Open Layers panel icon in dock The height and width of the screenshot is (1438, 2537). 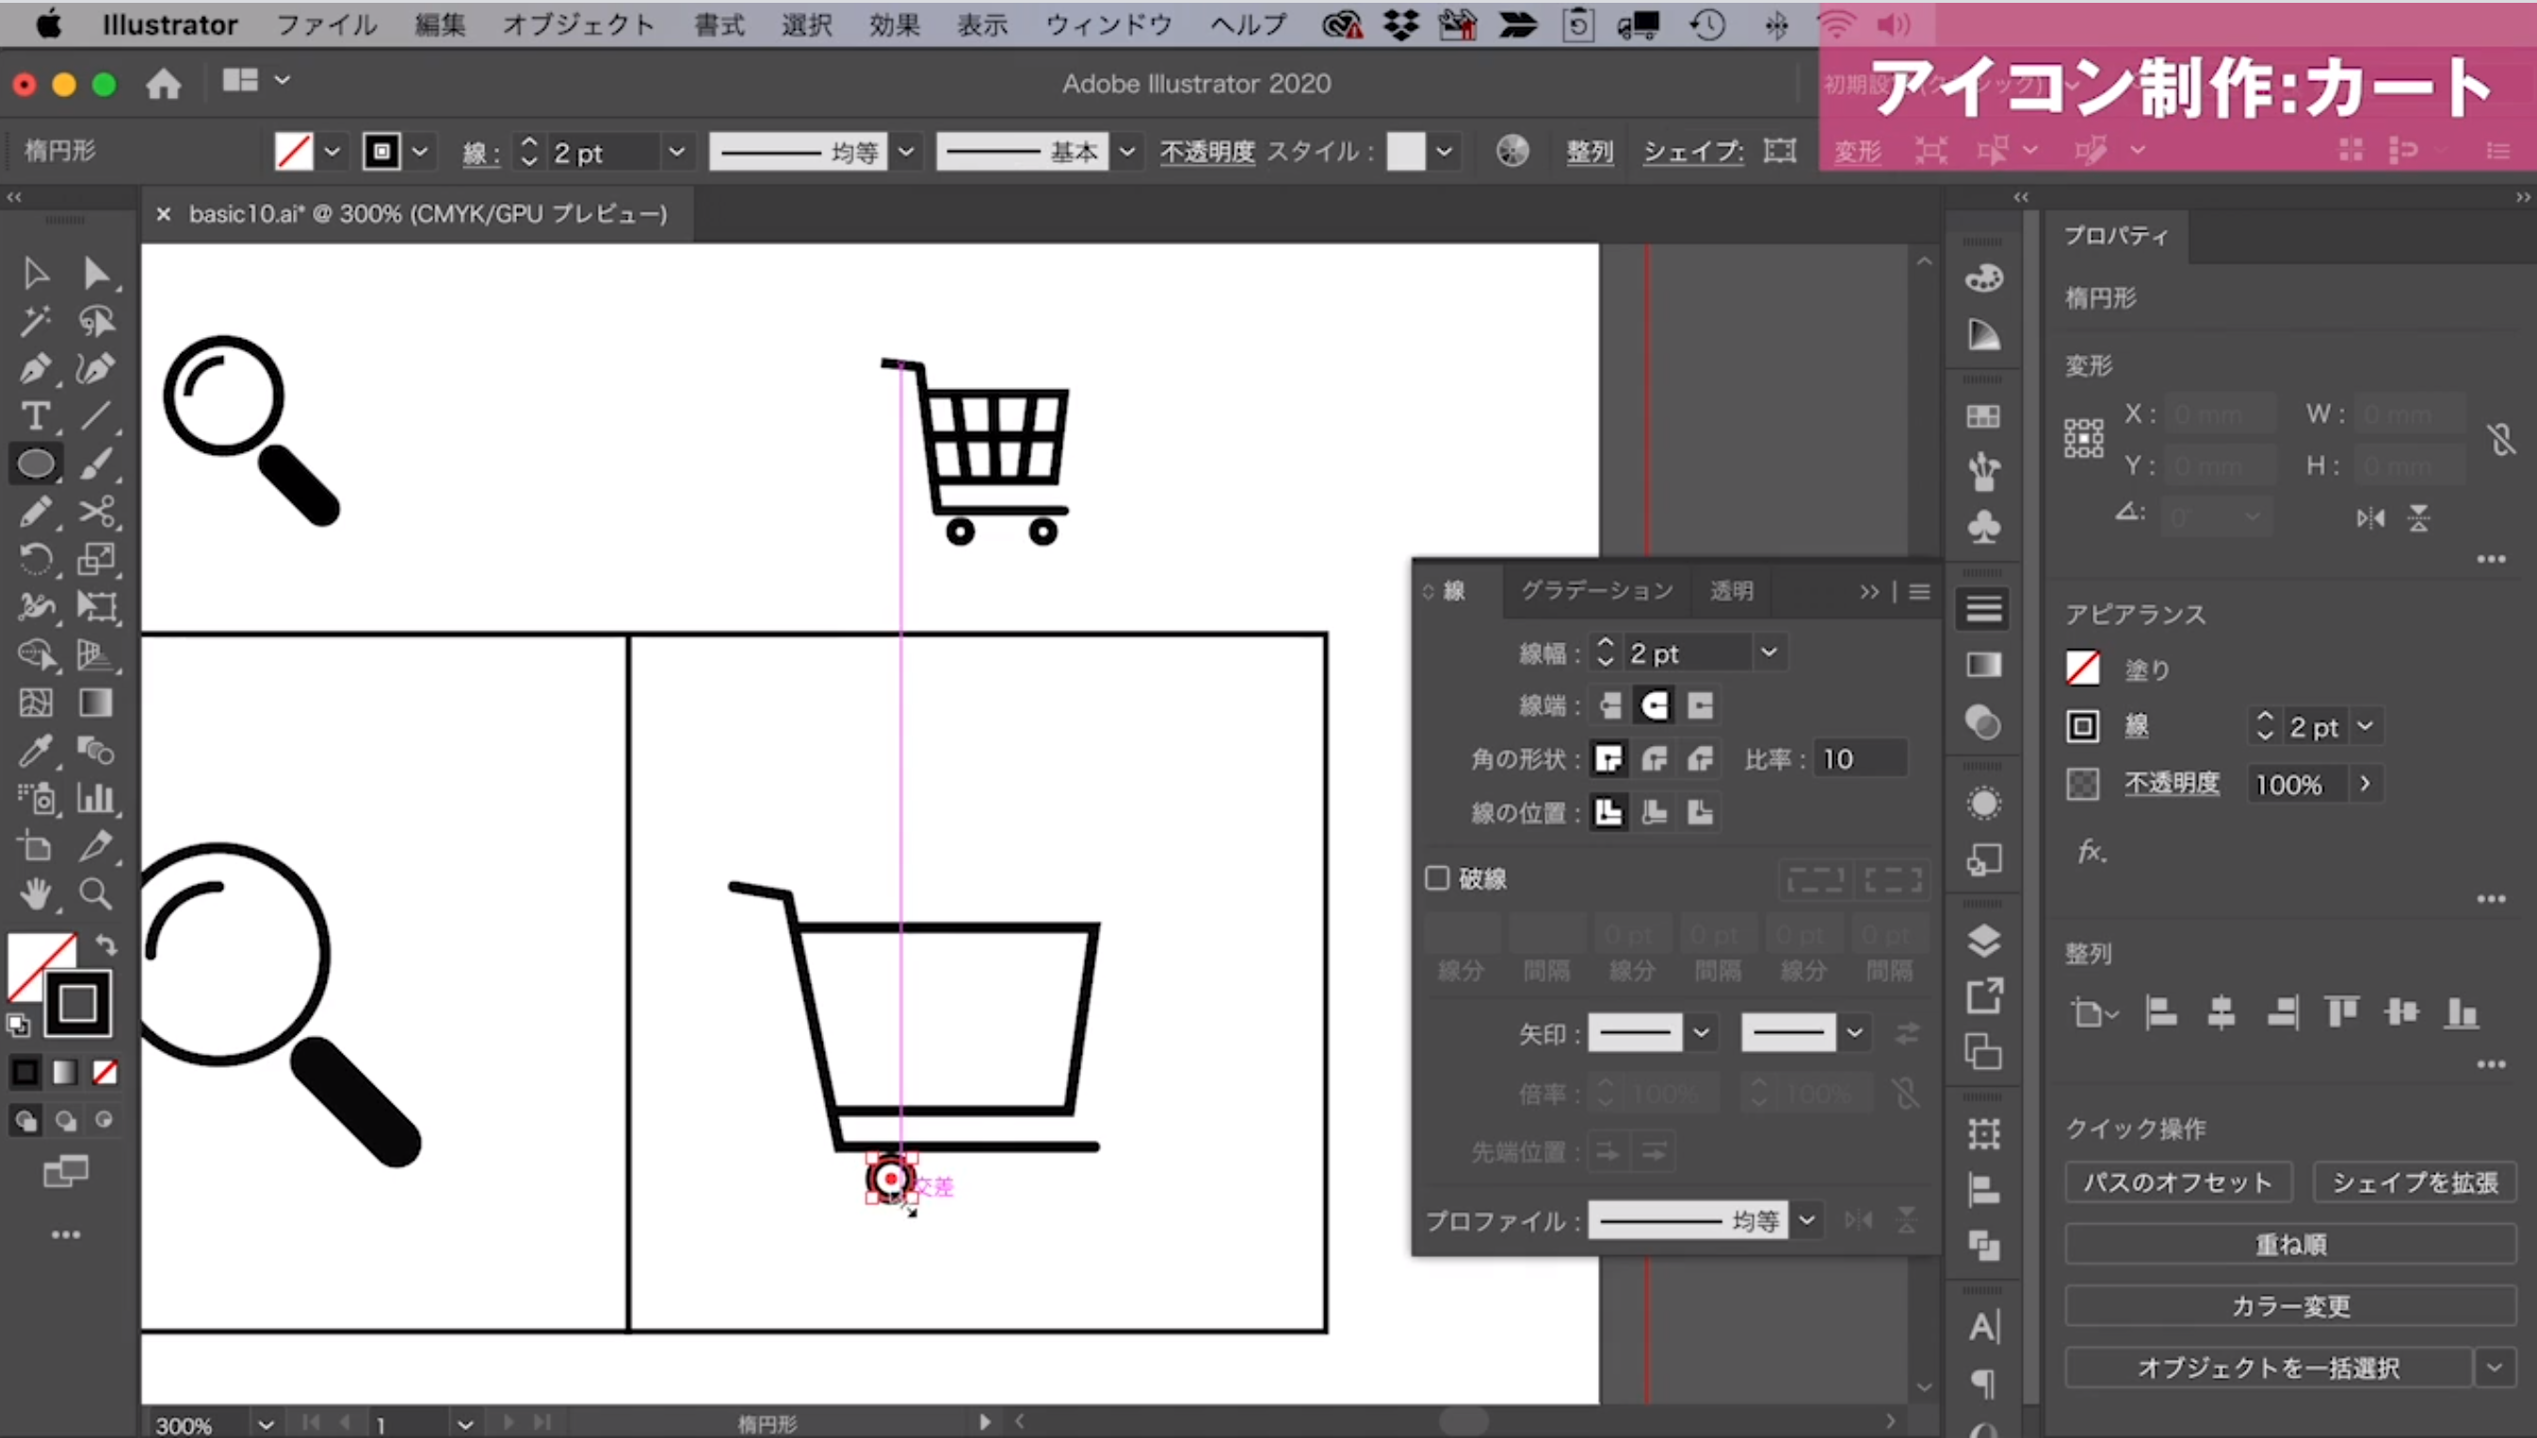tap(1983, 940)
